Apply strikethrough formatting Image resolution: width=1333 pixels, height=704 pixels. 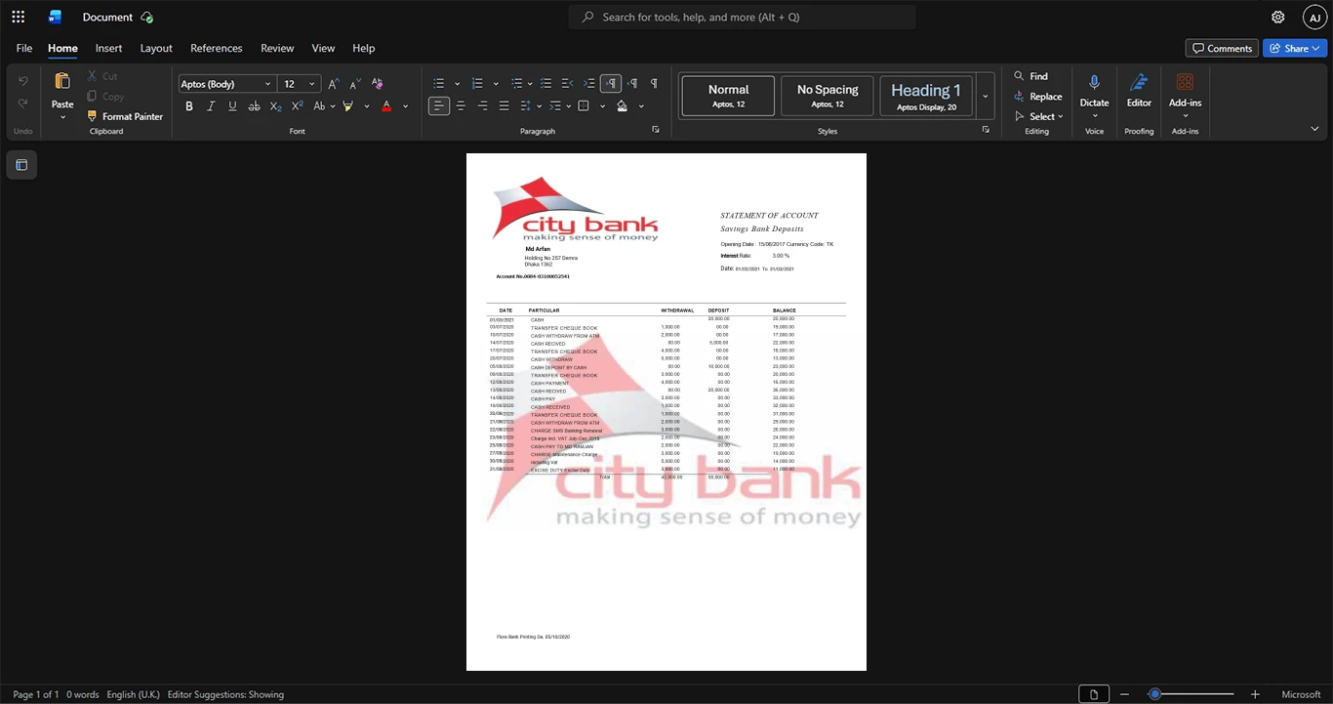(254, 105)
